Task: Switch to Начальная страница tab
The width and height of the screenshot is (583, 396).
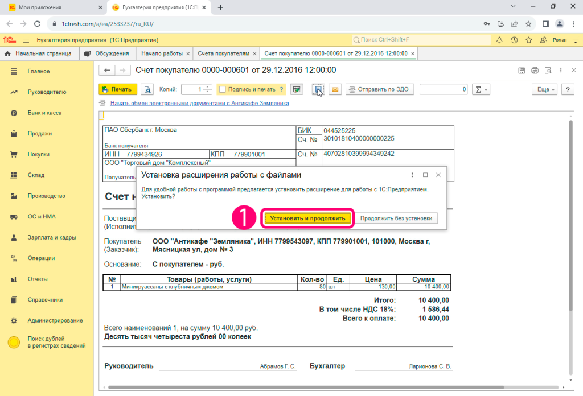Action: (39, 54)
